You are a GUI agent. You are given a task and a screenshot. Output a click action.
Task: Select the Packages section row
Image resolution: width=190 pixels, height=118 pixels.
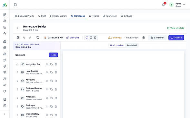(36, 106)
